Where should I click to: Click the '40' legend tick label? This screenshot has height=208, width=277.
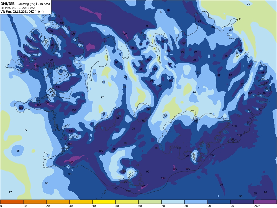(94, 206)
